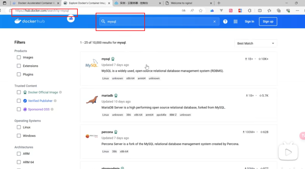Image resolution: width=305 pixels, height=169 pixels.
Task: Open new browser tab with plus icon
Action: point(219,3)
